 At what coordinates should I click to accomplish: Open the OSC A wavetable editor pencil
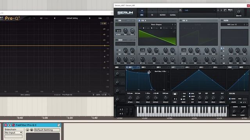174,31
